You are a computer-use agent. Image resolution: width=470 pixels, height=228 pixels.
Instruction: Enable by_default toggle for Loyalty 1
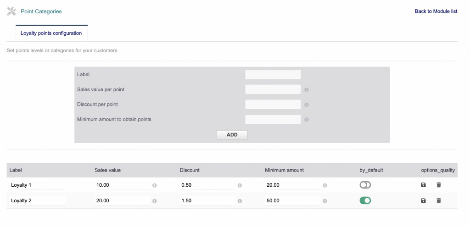point(365,185)
